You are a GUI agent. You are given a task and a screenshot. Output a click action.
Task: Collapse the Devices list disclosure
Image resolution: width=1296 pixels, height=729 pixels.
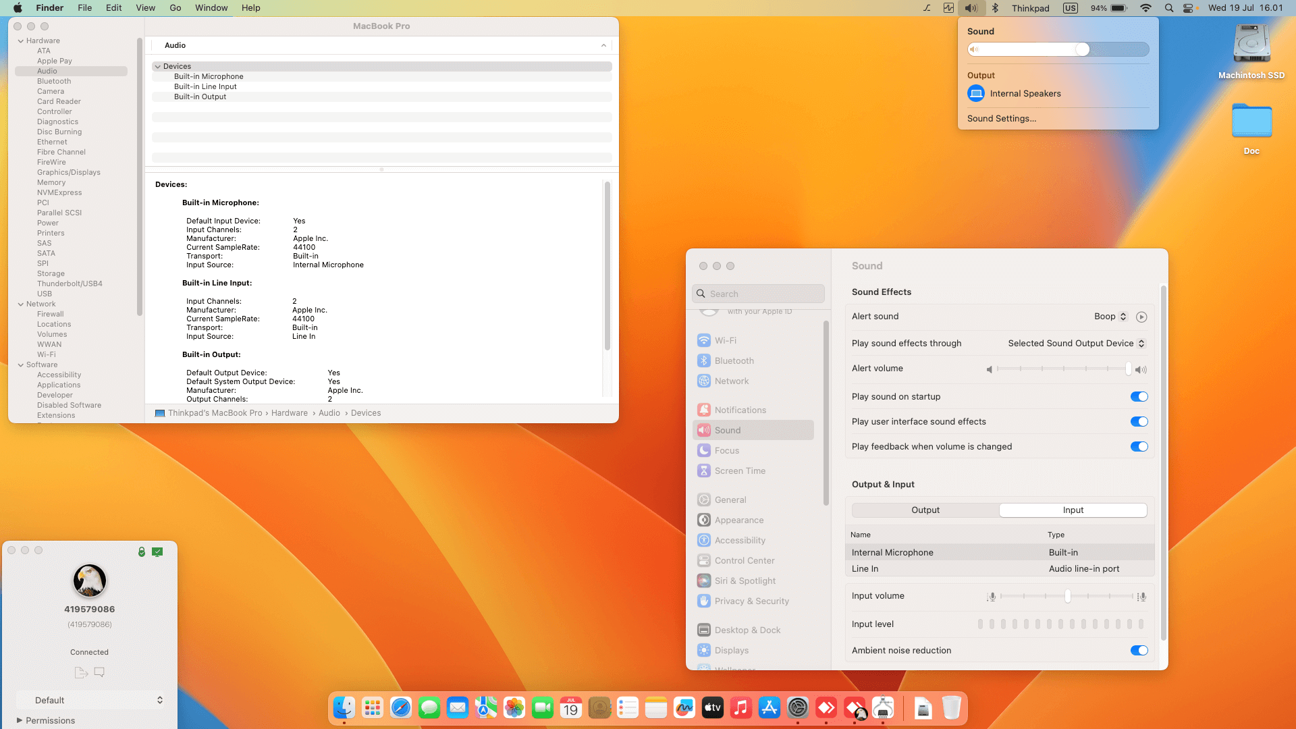pyautogui.click(x=157, y=67)
